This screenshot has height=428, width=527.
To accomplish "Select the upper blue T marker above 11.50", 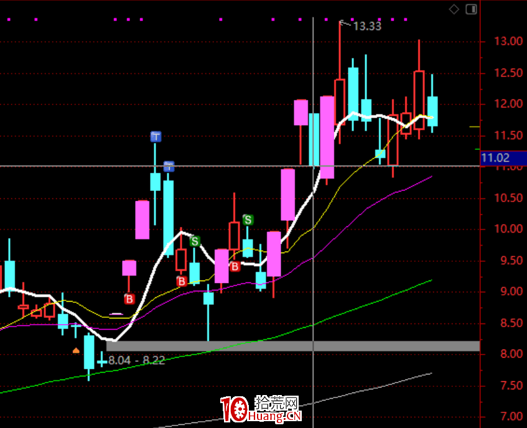I will pos(156,137).
